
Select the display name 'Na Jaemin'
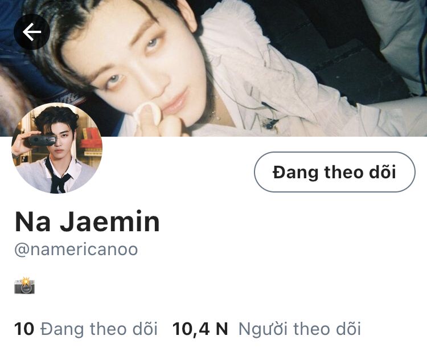point(87,222)
